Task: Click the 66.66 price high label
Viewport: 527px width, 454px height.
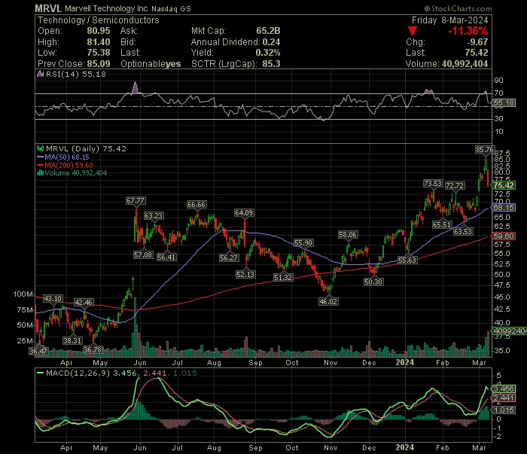Action: point(196,204)
